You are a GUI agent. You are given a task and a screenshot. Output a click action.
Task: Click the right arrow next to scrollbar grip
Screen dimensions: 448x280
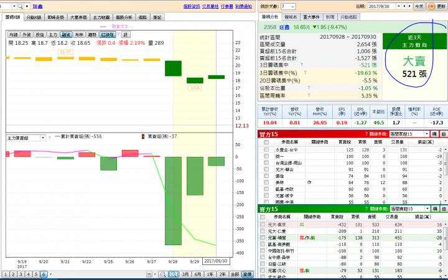click(x=155, y=274)
